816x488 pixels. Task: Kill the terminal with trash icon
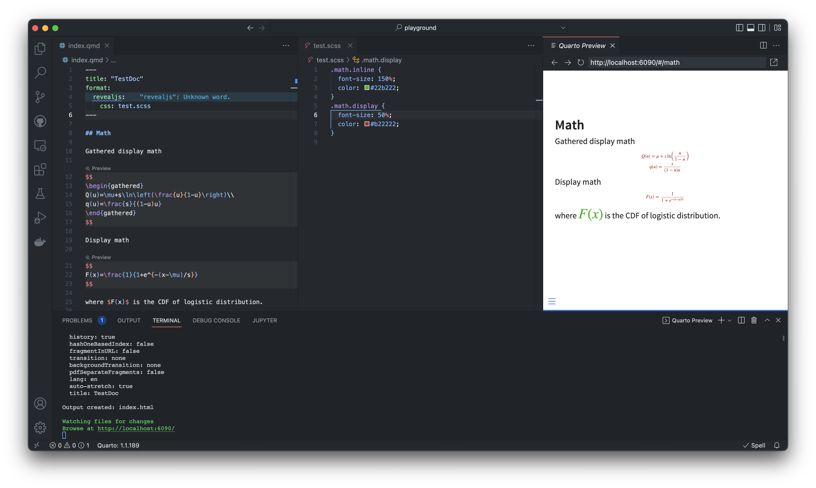point(754,320)
